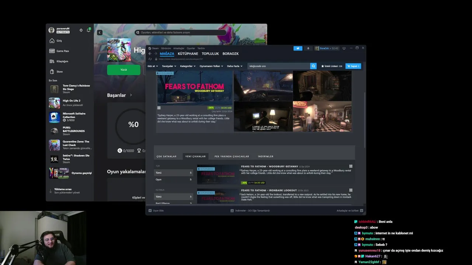Open Sekiro: Shadows Die Twice in recents

pyautogui.click(x=70, y=159)
